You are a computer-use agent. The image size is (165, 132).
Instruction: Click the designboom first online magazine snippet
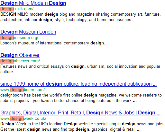[81, 98]
